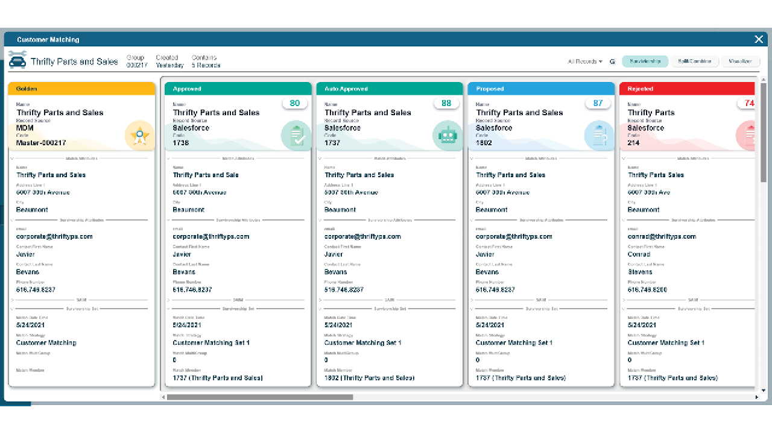This screenshot has height=434, width=772.
Task: Open the All Records dropdown
Action: pos(584,61)
